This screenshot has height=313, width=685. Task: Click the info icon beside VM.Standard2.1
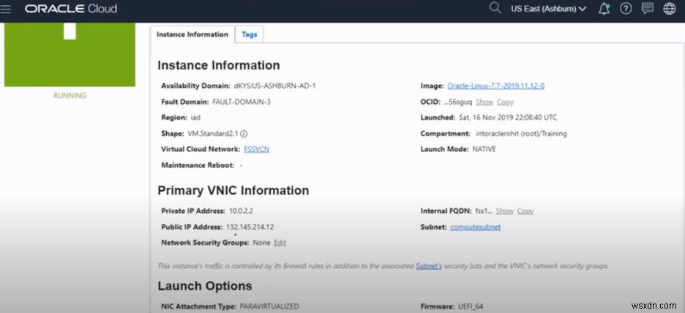click(244, 134)
